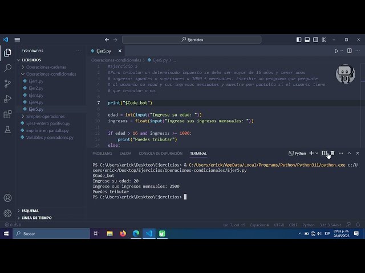Change indentation via Espacios: 4

pyautogui.click(x=259, y=225)
